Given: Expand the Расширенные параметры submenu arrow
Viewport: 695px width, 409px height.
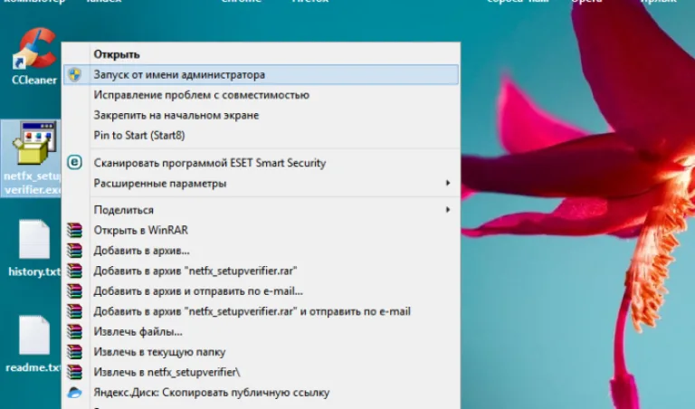Looking at the screenshot, I should pos(448,183).
